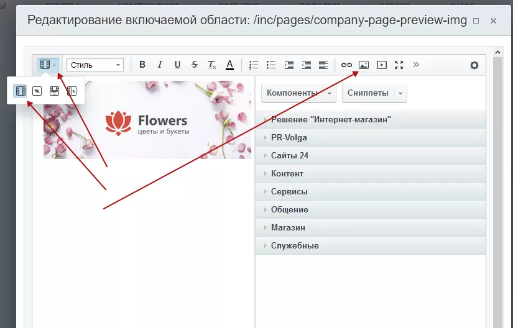Screen dimensions: 513x328
Task: Expand the Магазин section
Action: (x=371, y=227)
